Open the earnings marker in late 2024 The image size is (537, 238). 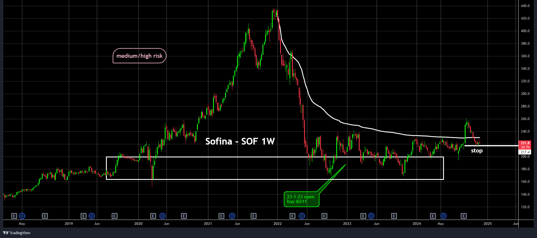(x=464, y=216)
